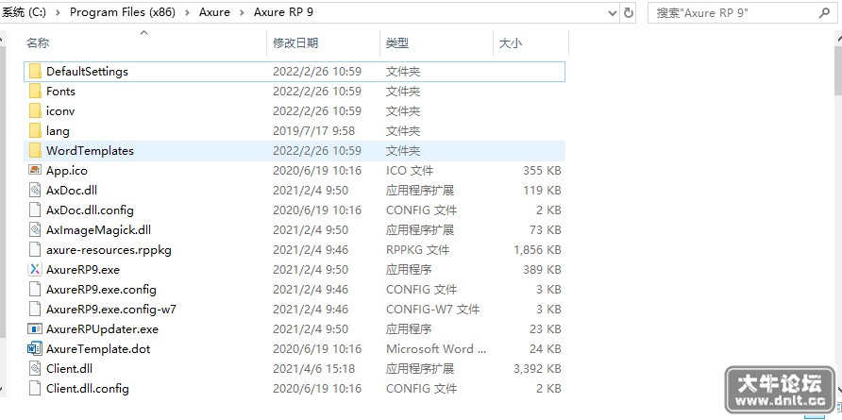This screenshot has width=842, height=420.
Task: Click the lang folder icon
Action: [x=36, y=131]
